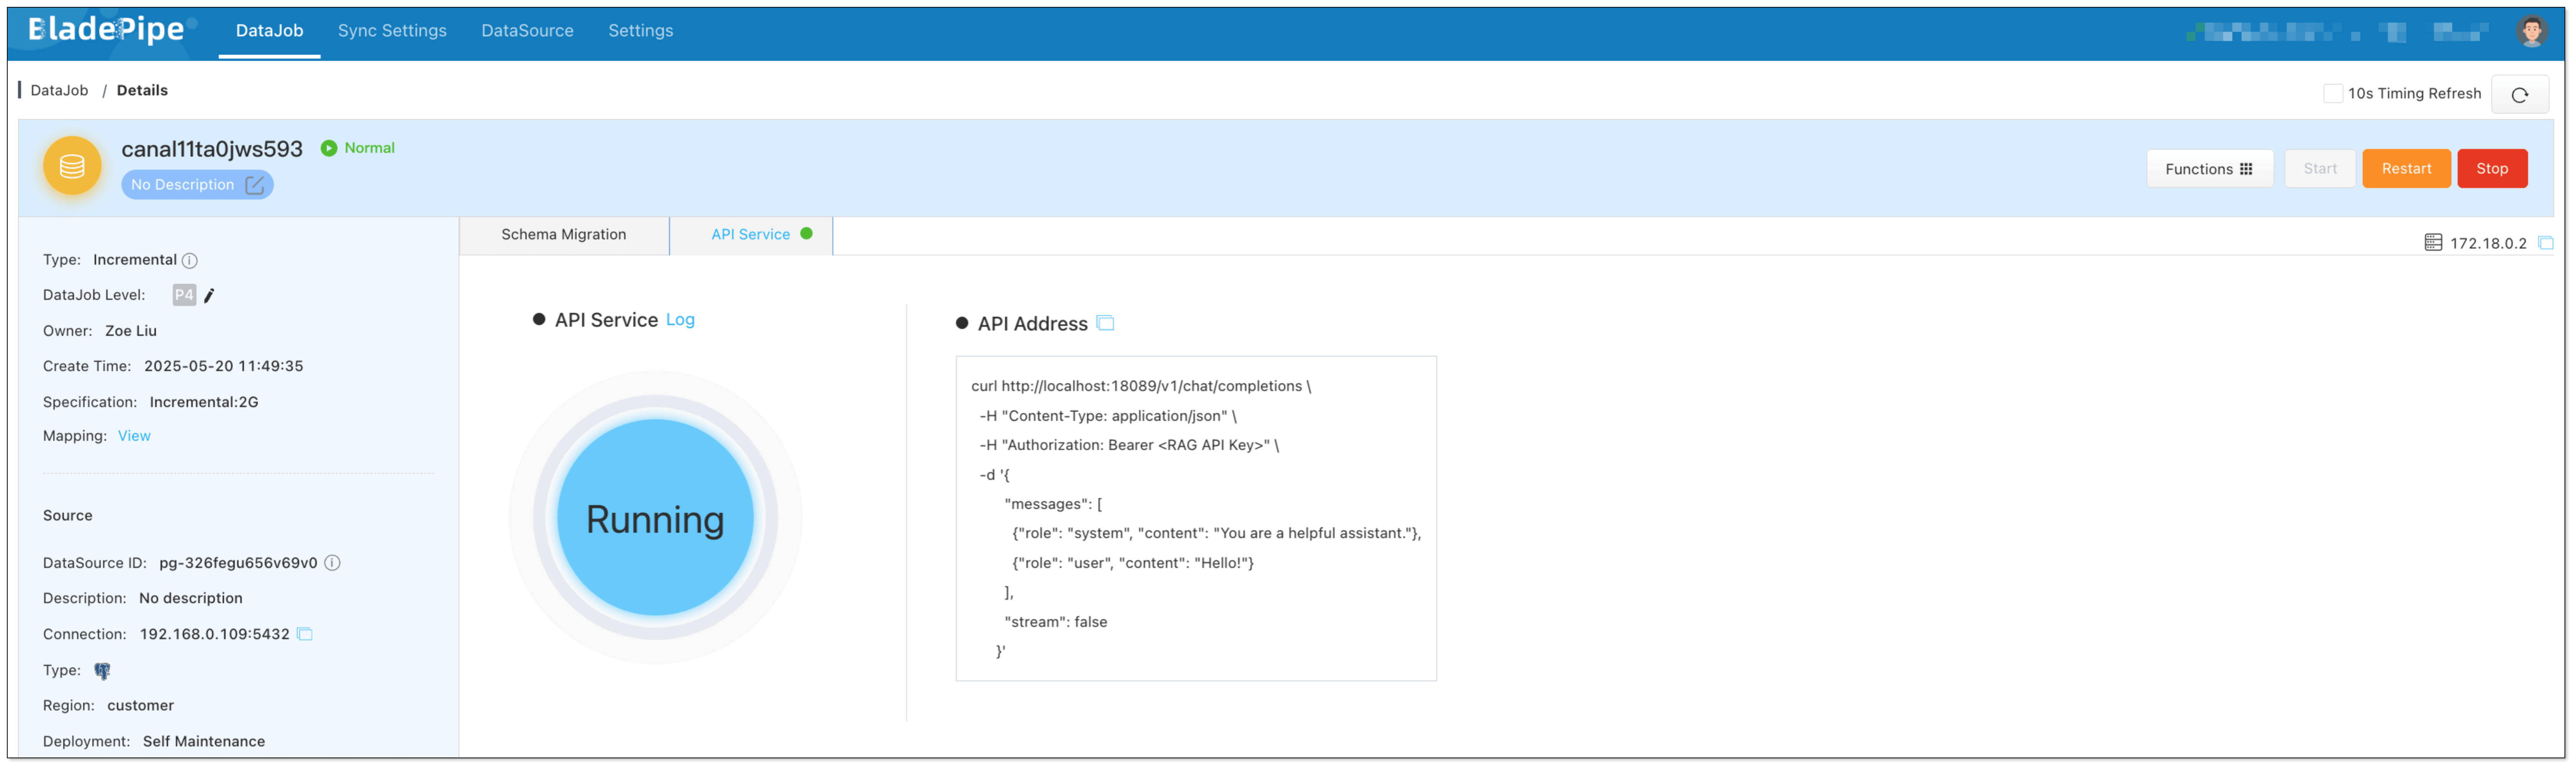The image size is (2576, 769).
Task: Open the user avatar profile menu
Action: click(x=2531, y=31)
